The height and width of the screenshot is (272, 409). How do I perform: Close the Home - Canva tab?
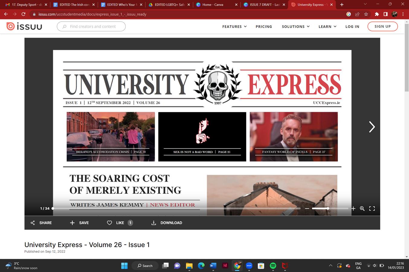(x=236, y=5)
